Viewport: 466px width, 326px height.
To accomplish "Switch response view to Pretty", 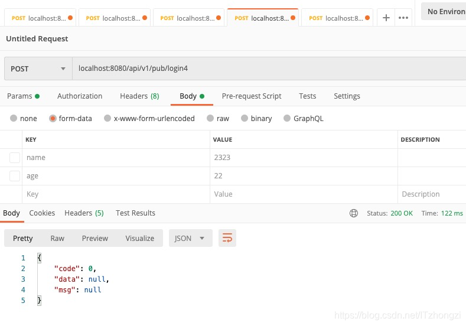I will click(x=23, y=238).
